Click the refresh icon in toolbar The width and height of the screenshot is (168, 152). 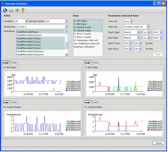5,10
